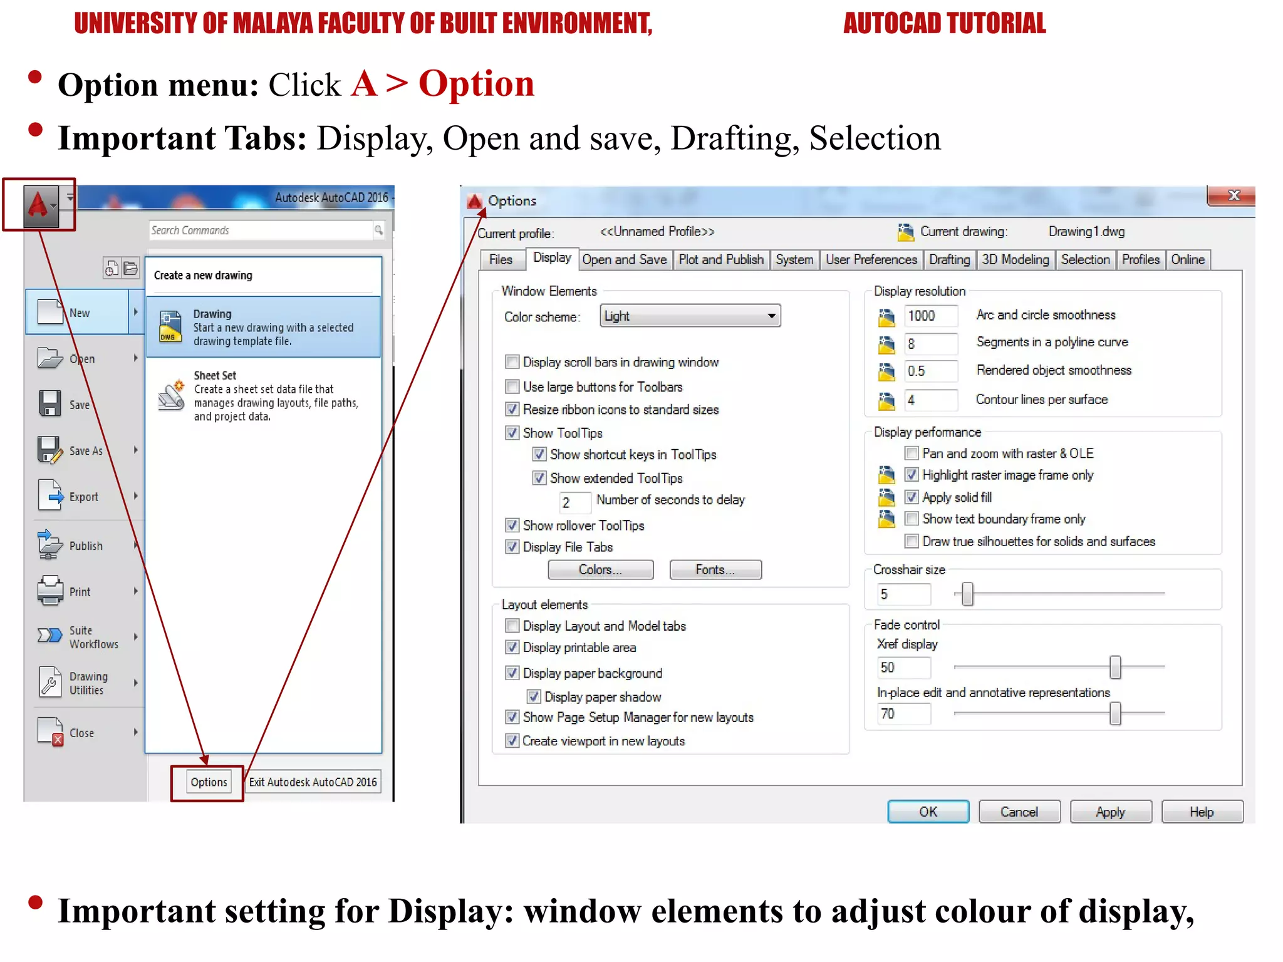Enable Display Layout and Model tabs
Viewport: 1283px width, 962px height.
512,626
